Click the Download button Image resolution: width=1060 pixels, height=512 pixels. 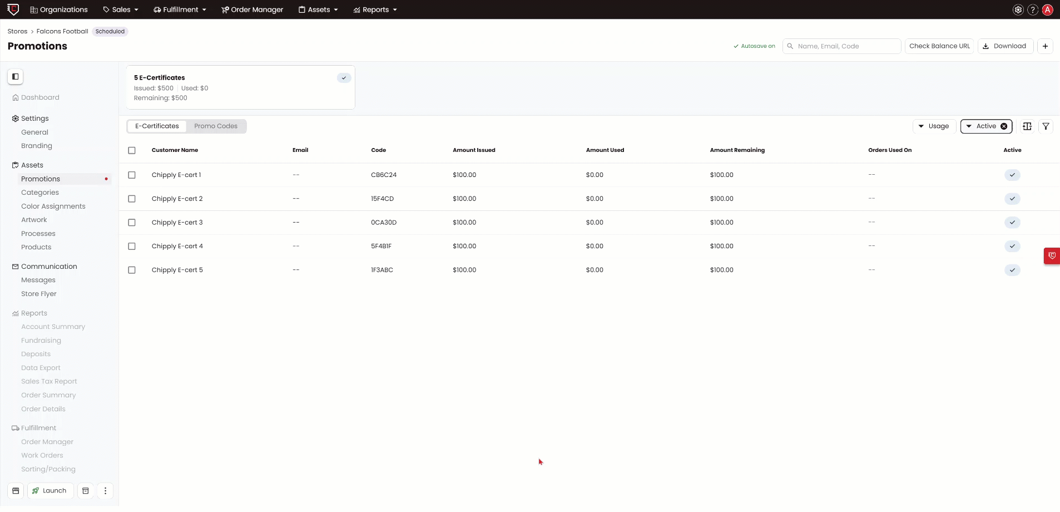coord(1005,46)
